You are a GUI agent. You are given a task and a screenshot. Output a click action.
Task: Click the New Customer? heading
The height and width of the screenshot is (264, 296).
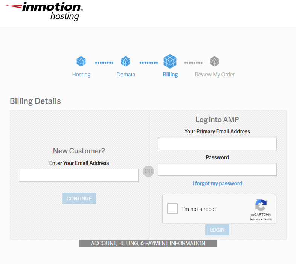(79, 151)
